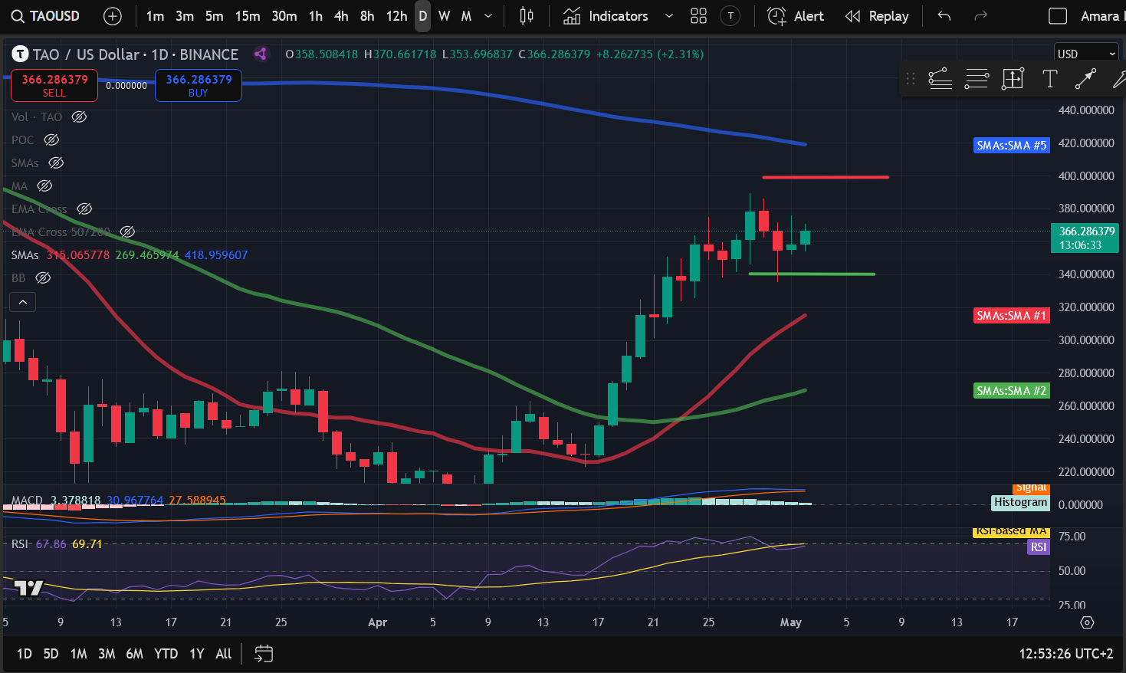Screen dimensions: 1126x673
Task: Click the blue BUY price button
Action: click(x=199, y=85)
